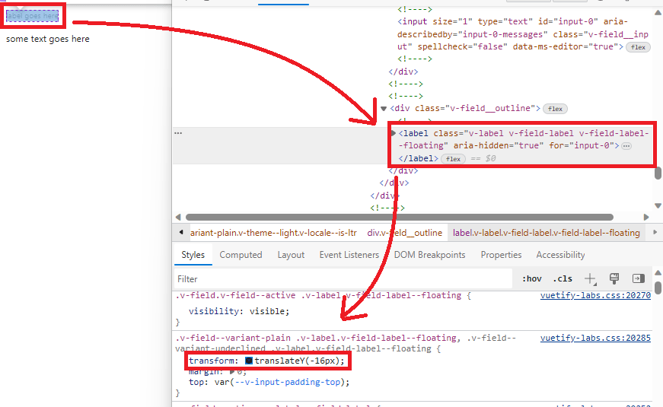Switch to Event Listeners tab
Image resolution: width=663 pixels, height=407 pixels.
pos(349,255)
